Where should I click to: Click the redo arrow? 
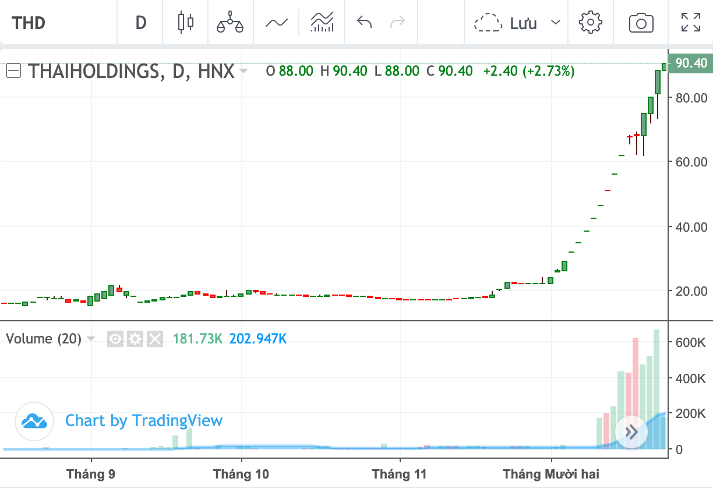[398, 23]
